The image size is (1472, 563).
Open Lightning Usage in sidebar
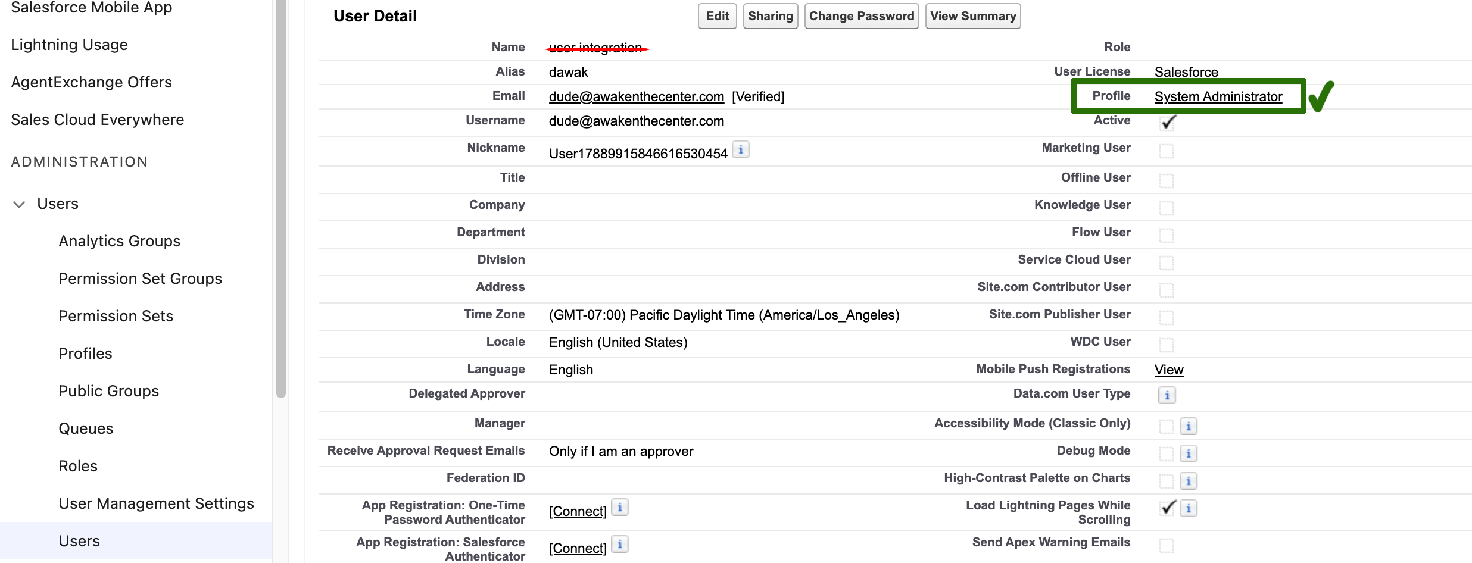[69, 45]
